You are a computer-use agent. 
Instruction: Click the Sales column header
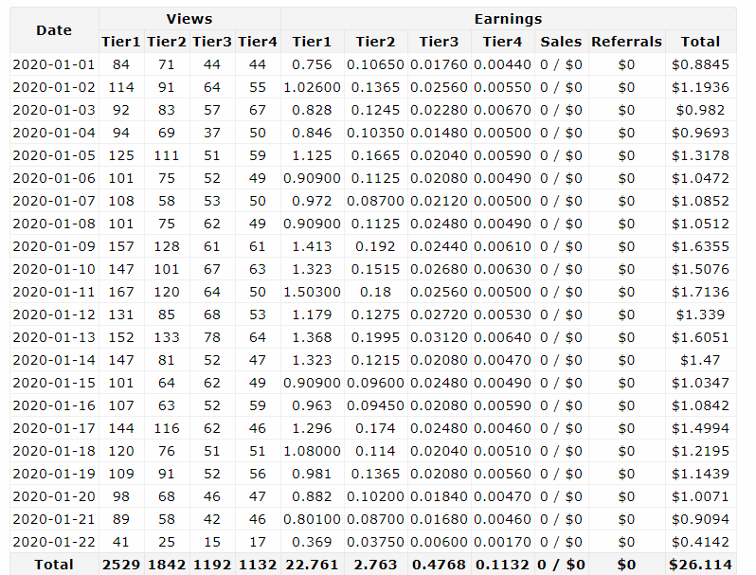coord(561,42)
